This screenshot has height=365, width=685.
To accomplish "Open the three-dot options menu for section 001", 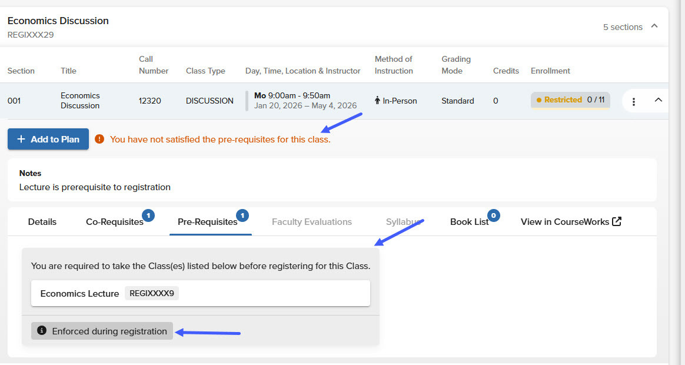I will [x=633, y=101].
